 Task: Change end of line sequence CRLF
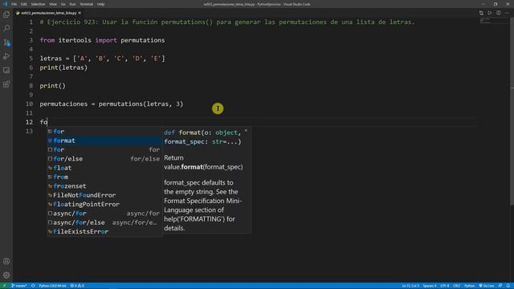457,286
